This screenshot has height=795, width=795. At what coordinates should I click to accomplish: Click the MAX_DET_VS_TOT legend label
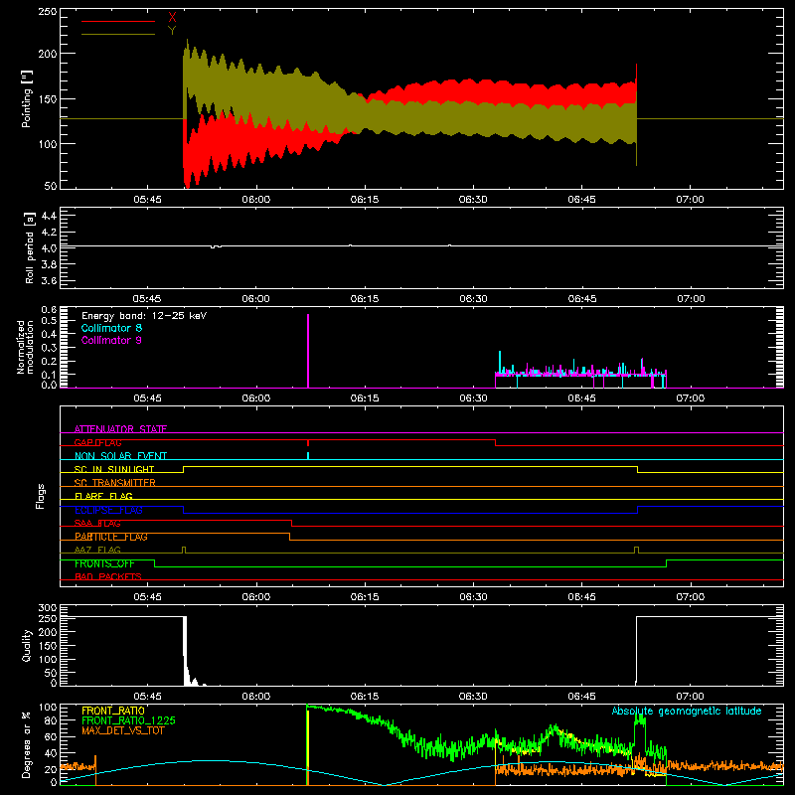(x=122, y=730)
